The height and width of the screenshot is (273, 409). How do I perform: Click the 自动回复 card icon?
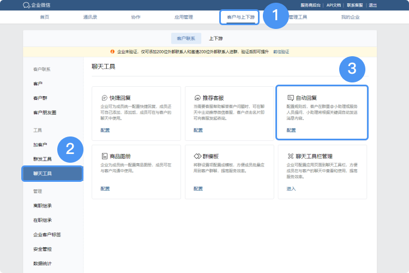(291, 98)
